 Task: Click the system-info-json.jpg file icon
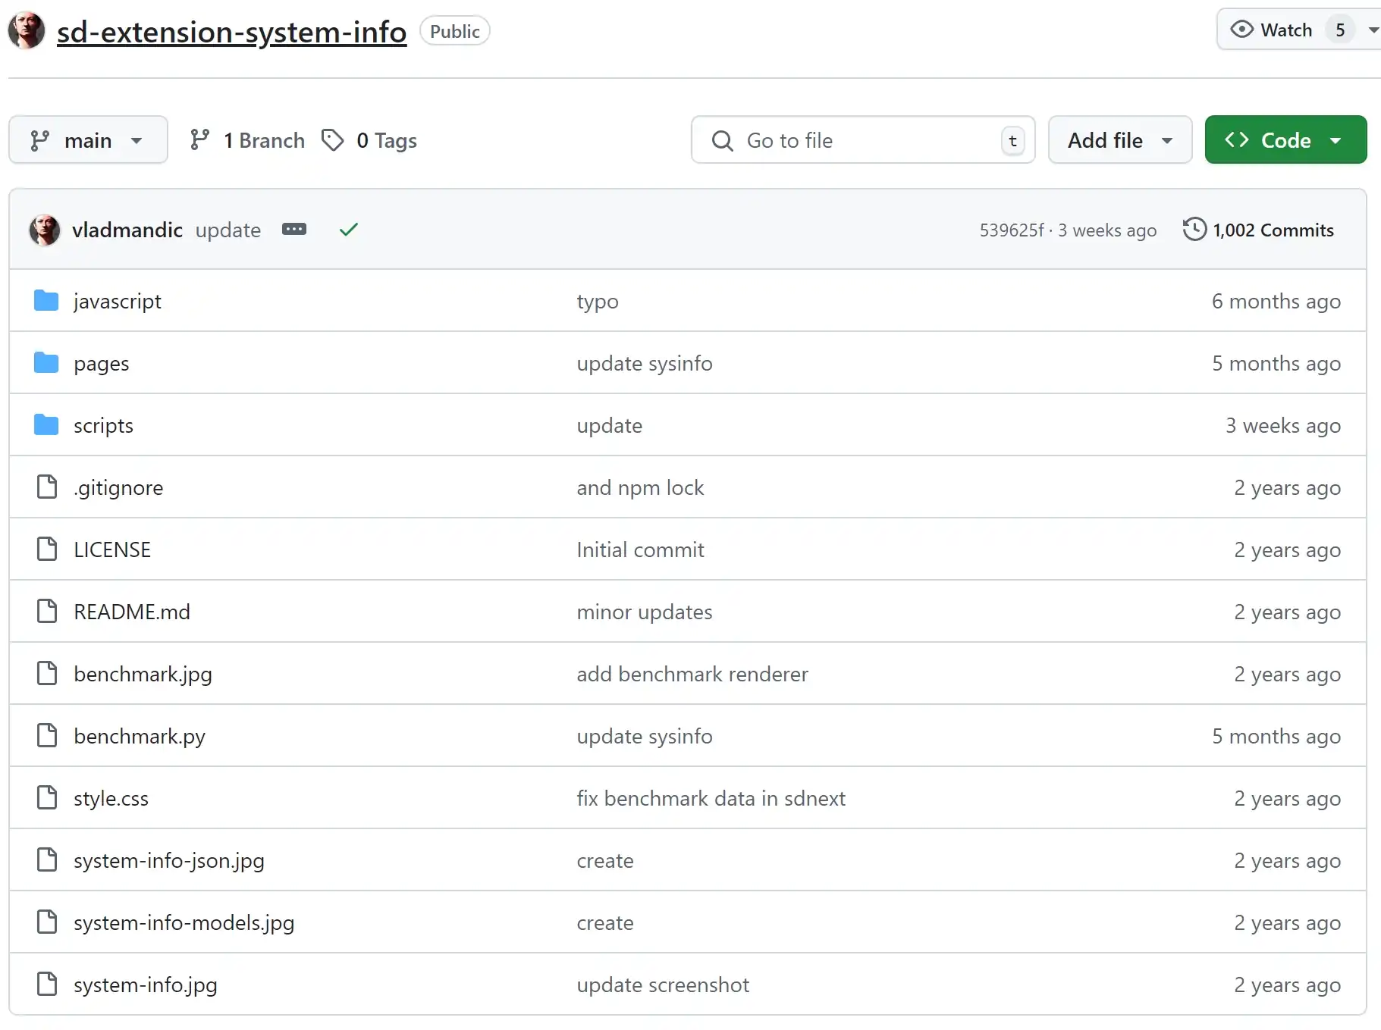tap(47, 860)
